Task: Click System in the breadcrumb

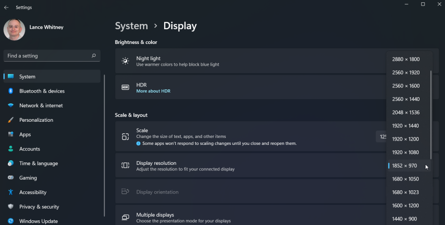Action: point(131,26)
